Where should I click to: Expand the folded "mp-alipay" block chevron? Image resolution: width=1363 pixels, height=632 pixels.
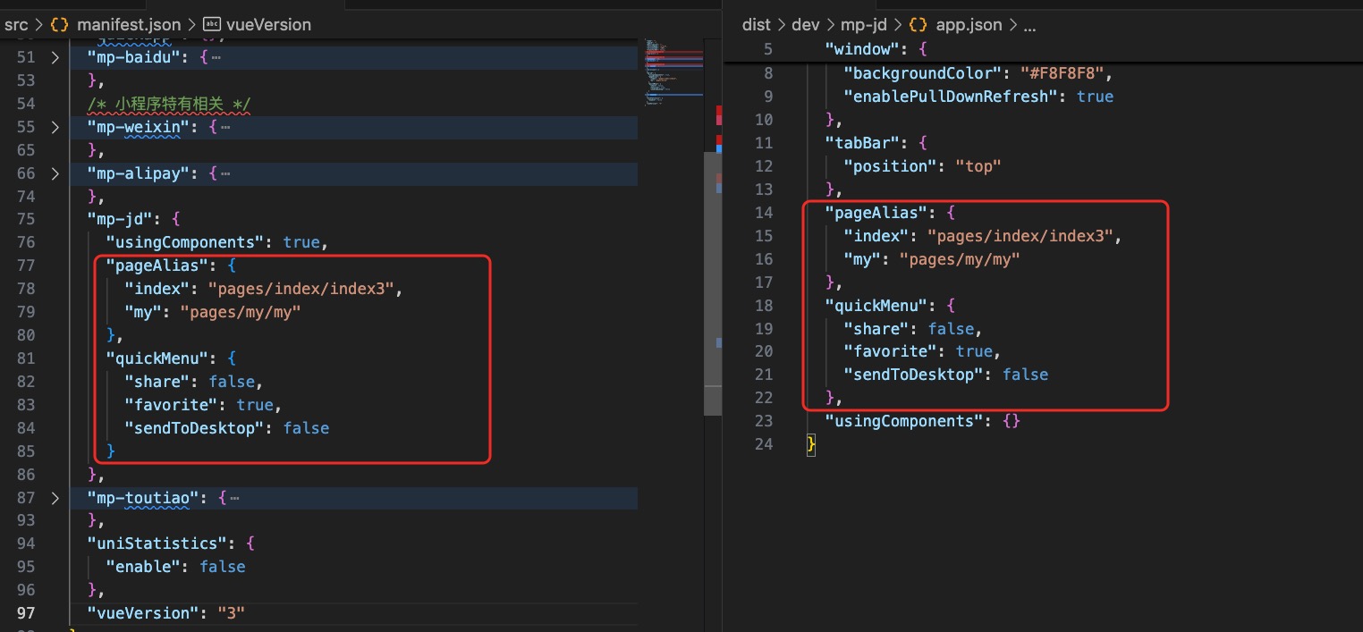(x=55, y=173)
